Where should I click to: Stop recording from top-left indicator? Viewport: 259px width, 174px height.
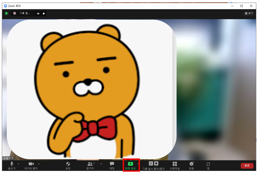44,13
